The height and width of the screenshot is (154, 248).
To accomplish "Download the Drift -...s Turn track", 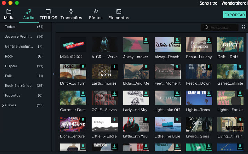I will point(83,67).
